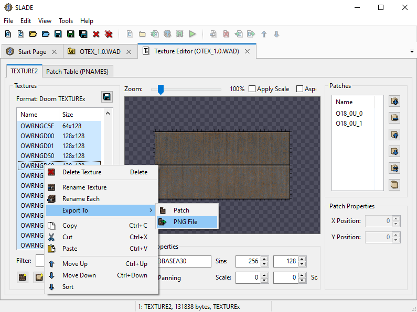Viewport: 417px width, 312px height.
Task: Save the texture list with the floppy icon
Action: coord(107,97)
